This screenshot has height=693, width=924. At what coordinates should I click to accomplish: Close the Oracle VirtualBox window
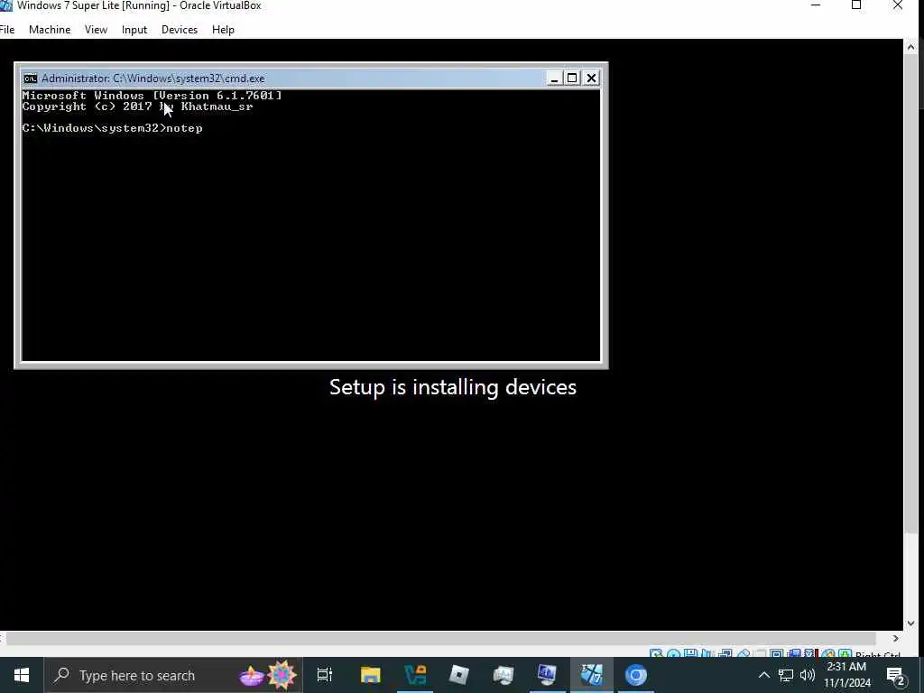pos(898,5)
